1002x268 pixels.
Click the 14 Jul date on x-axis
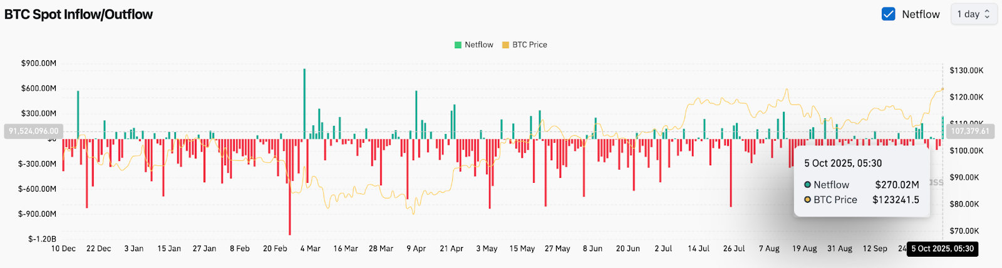coord(699,249)
